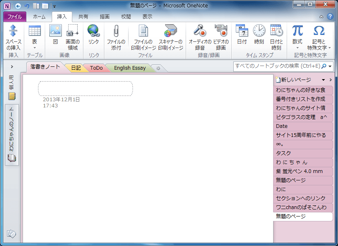Start a Screen Clipping (画面の領域)
Screen dimensions: 338x246
(73, 37)
